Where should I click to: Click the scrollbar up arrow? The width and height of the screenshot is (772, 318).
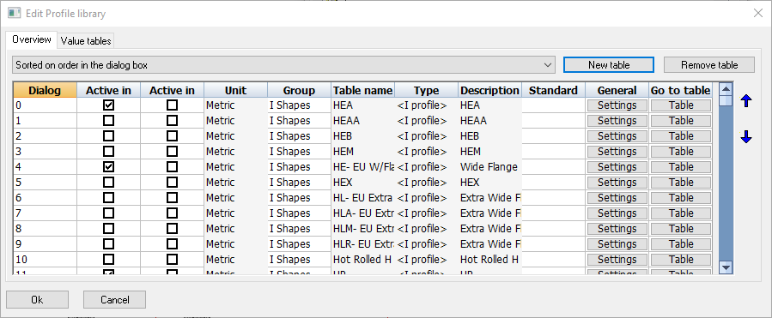[726, 89]
